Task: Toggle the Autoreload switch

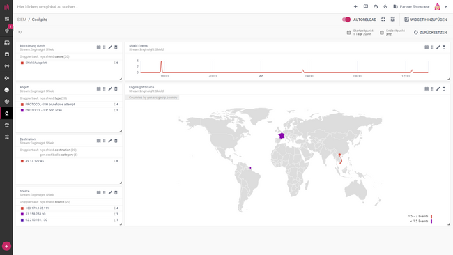Action: (346, 20)
